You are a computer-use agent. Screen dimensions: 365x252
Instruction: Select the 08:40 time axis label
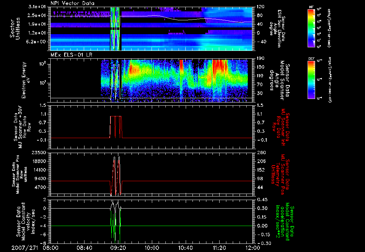tap(84, 247)
